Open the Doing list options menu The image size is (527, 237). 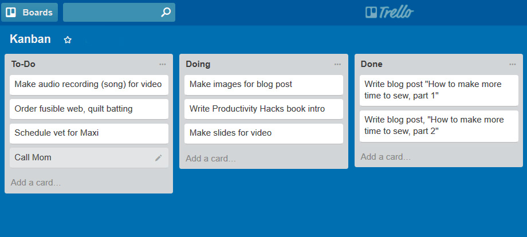337,65
